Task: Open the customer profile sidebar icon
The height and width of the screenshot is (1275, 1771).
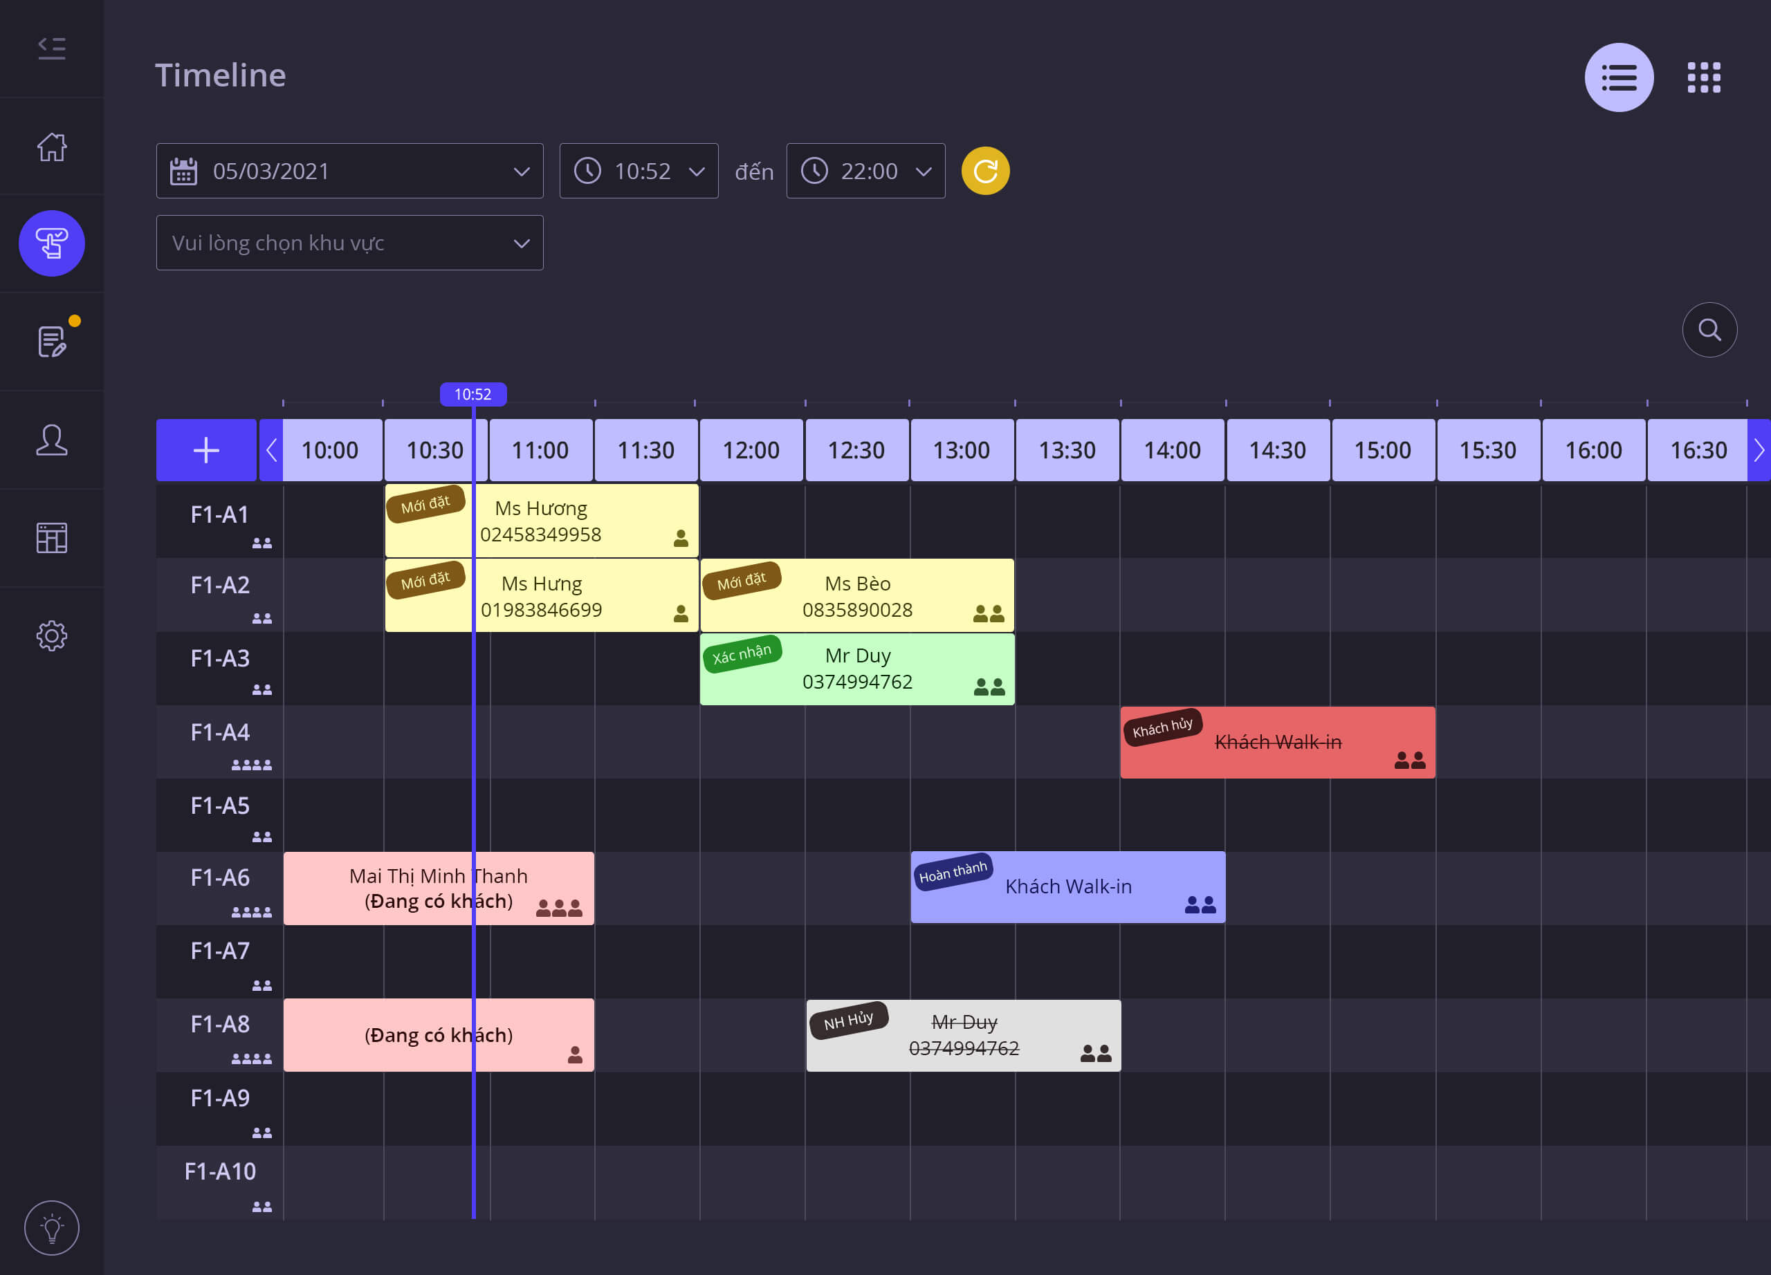Action: pos(51,440)
